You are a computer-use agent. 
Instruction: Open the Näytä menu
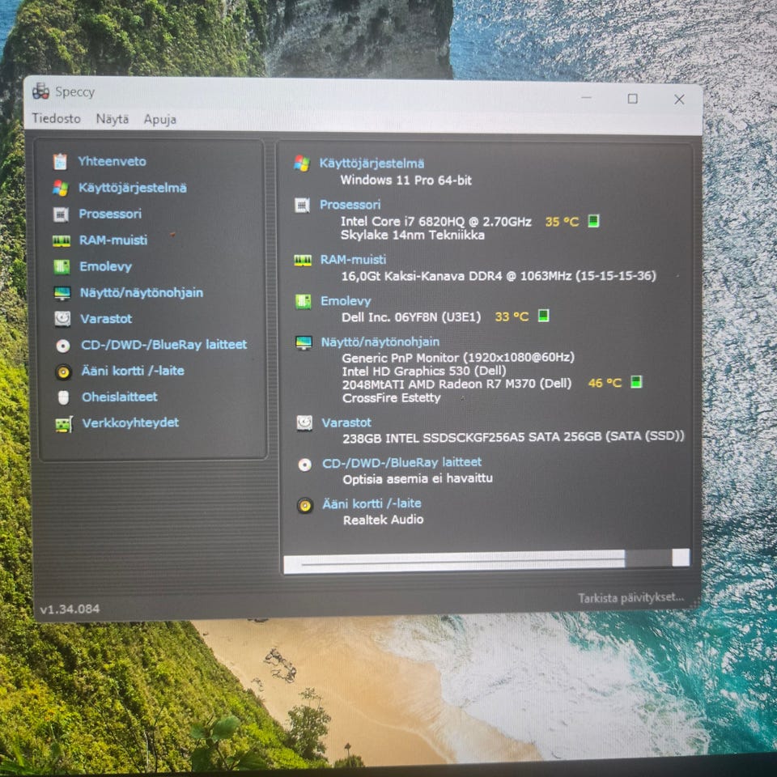[x=112, y=119]
